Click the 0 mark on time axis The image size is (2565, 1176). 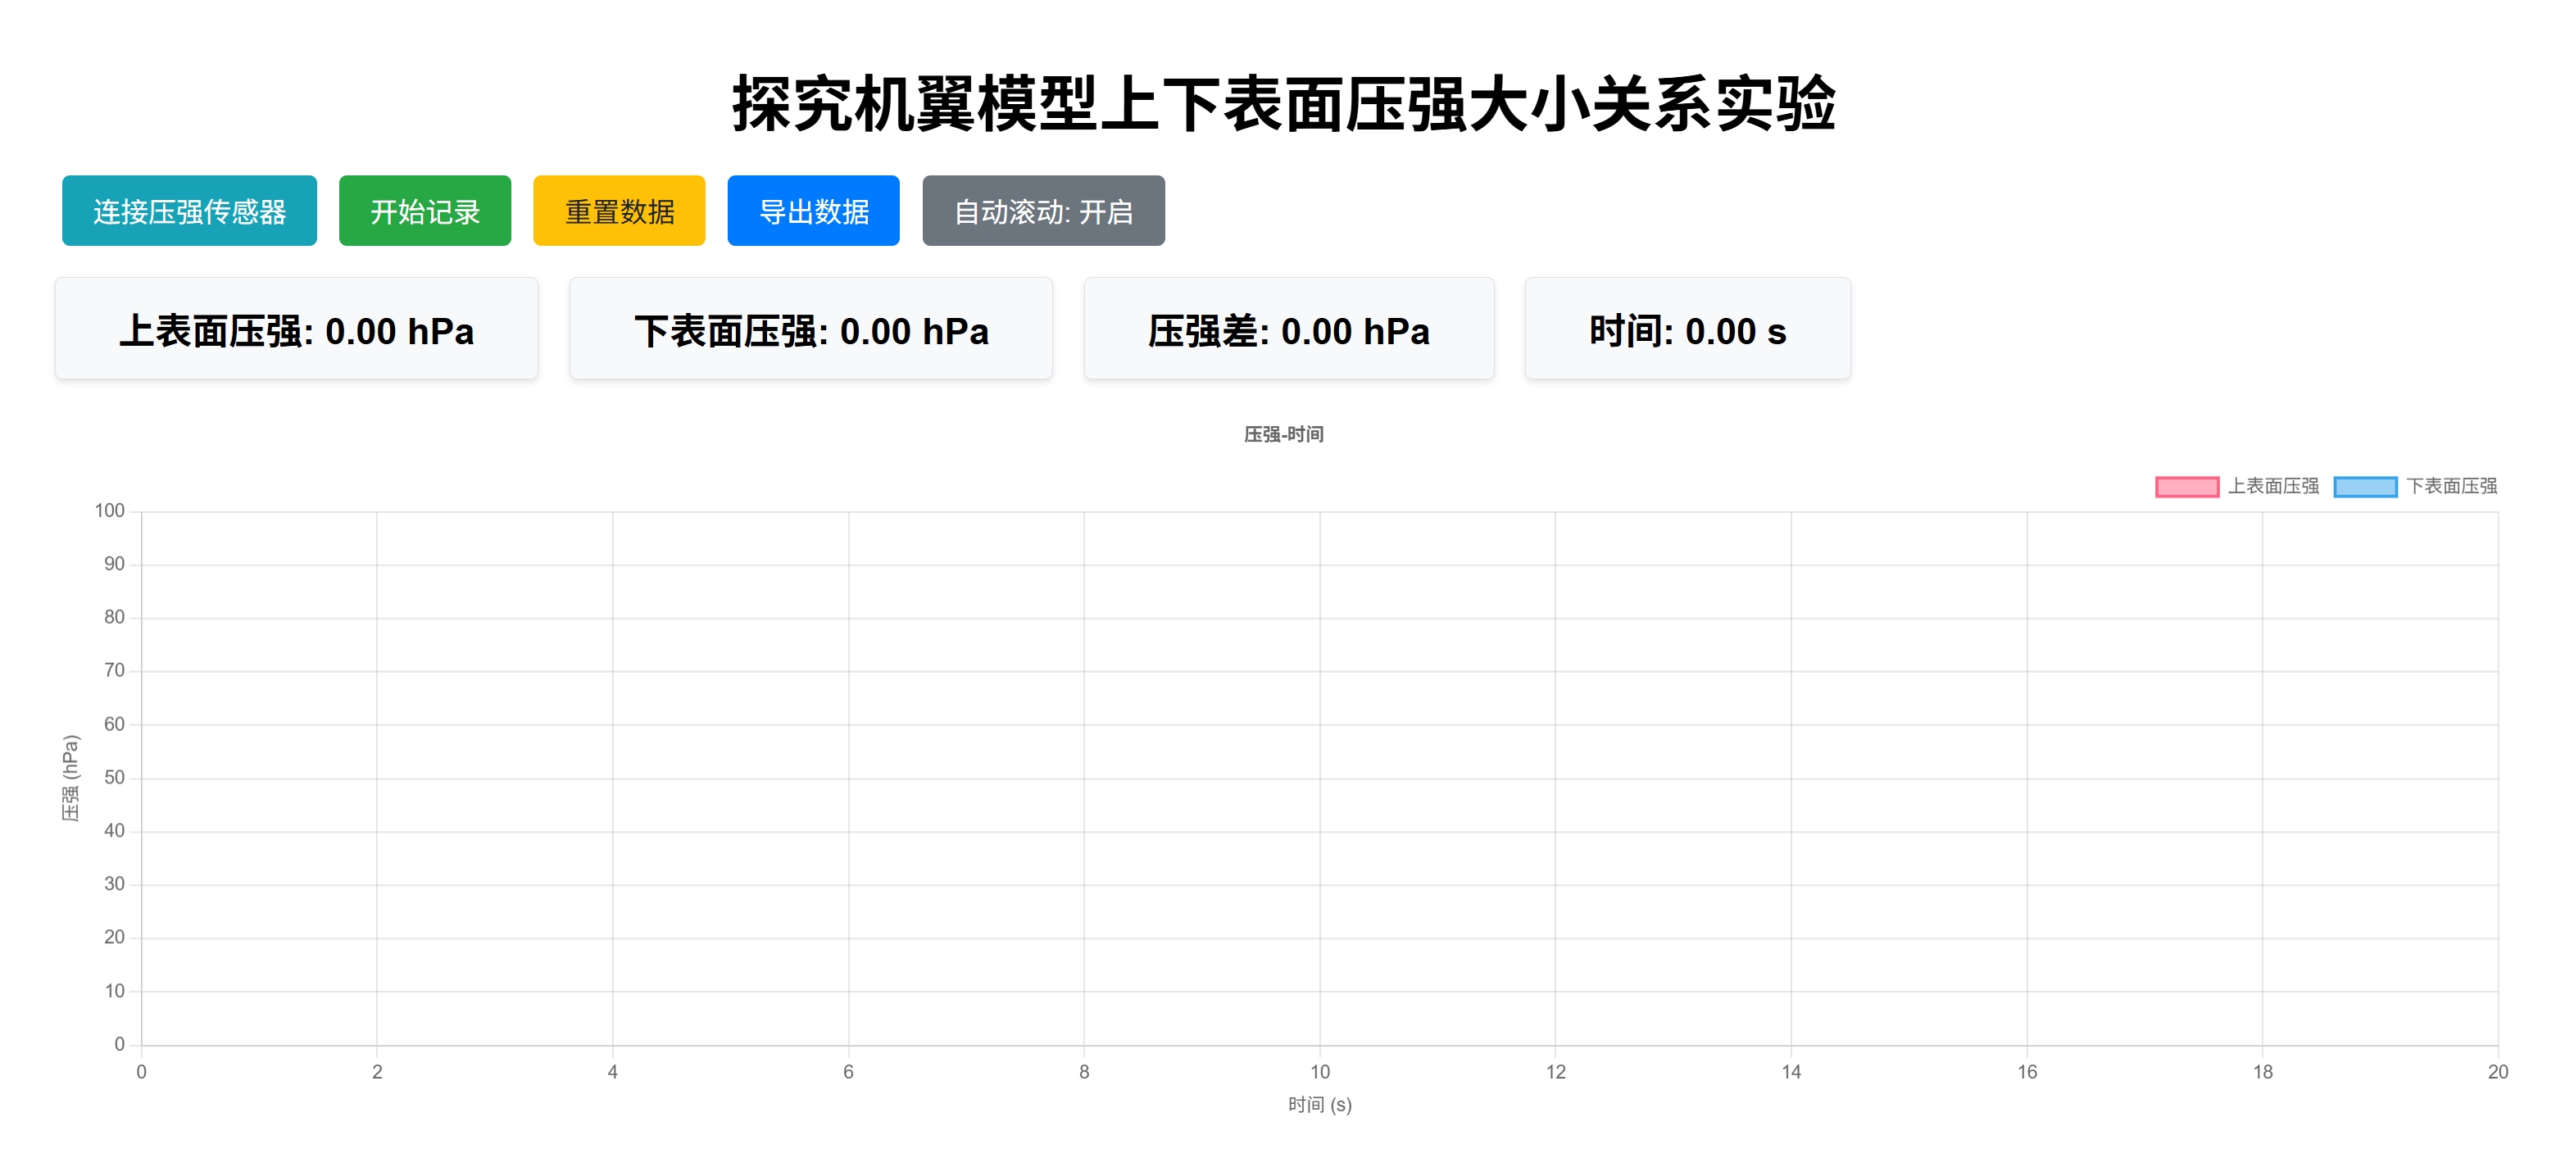(x=140, y=1073)
